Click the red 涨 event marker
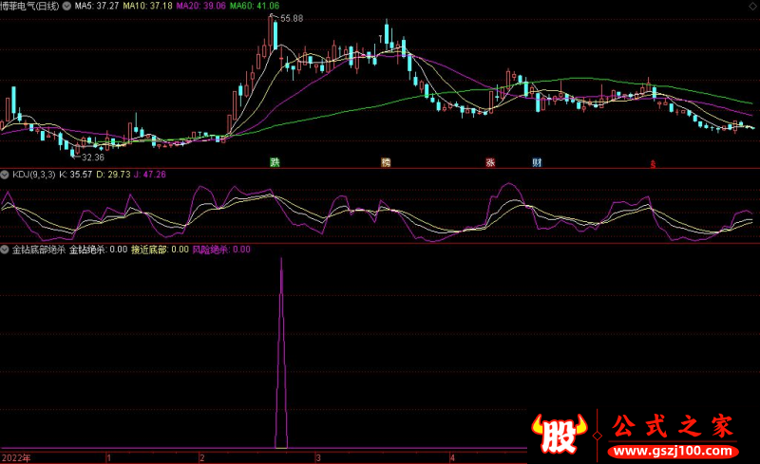The width and height of the screenshot is (760, 464). click(490, 162)
